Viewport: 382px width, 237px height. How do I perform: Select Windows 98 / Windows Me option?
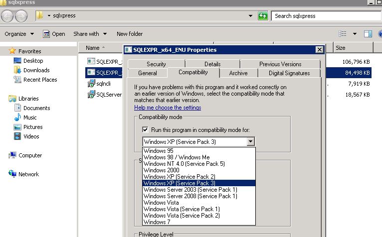point(199,157)
